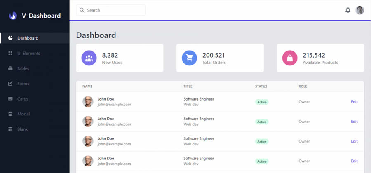Click inside the Search input field
Image resolution: width=371 pixels, height=173 pixels.
tap(113, 10)
